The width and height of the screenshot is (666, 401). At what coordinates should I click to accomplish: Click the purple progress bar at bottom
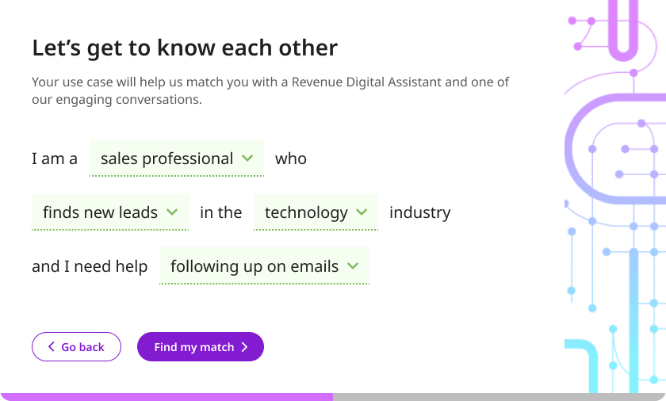(166, 397)
